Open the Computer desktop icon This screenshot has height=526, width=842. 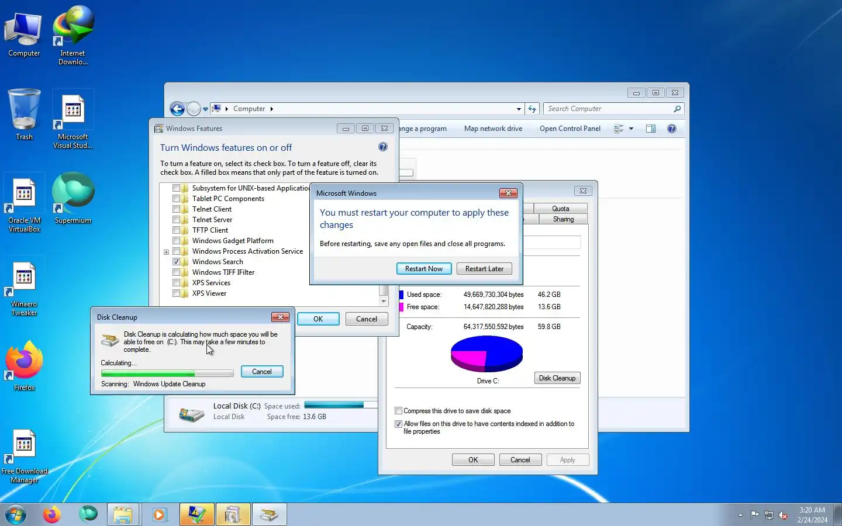tap(24, 34)
